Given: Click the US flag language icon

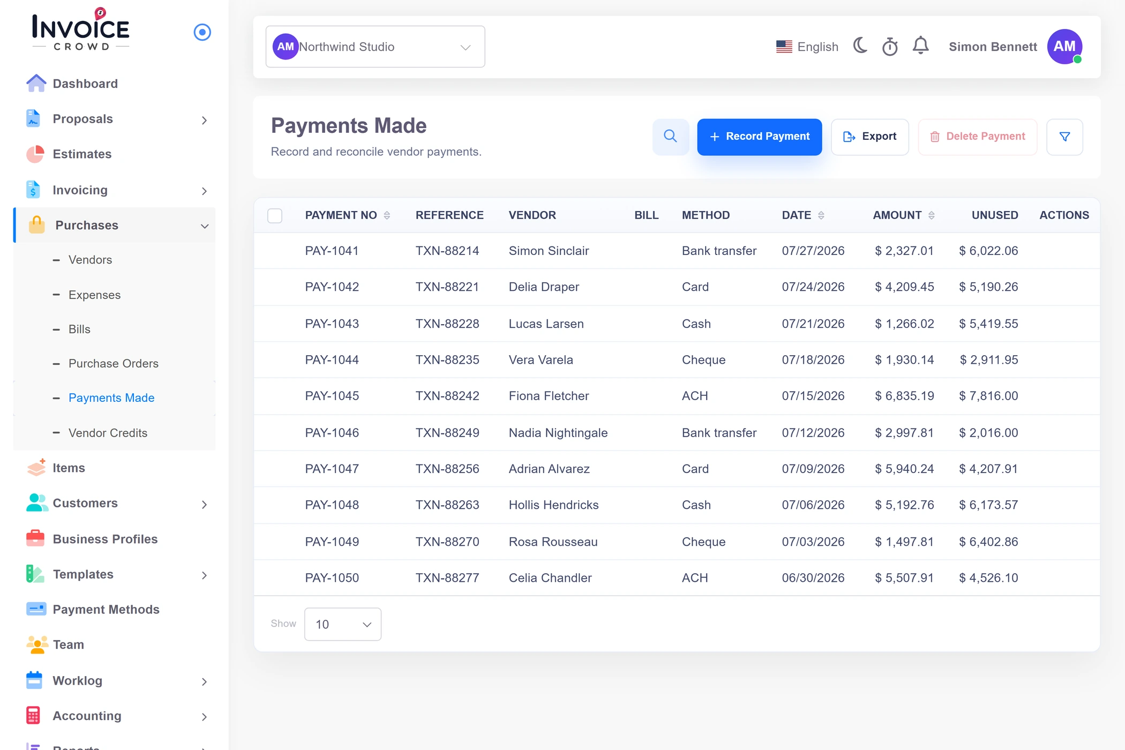Looking at the screenshot, I should pyautogui.click(x=784, y=47).
